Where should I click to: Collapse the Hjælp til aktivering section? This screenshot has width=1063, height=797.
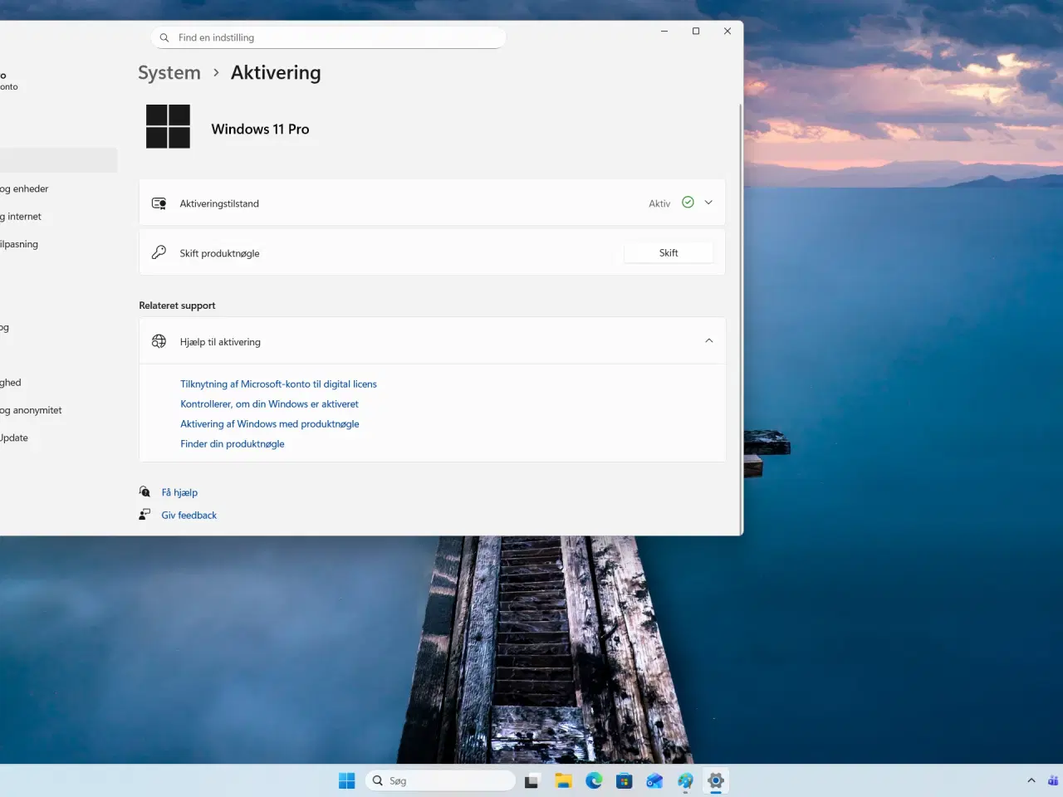[708, 340]
